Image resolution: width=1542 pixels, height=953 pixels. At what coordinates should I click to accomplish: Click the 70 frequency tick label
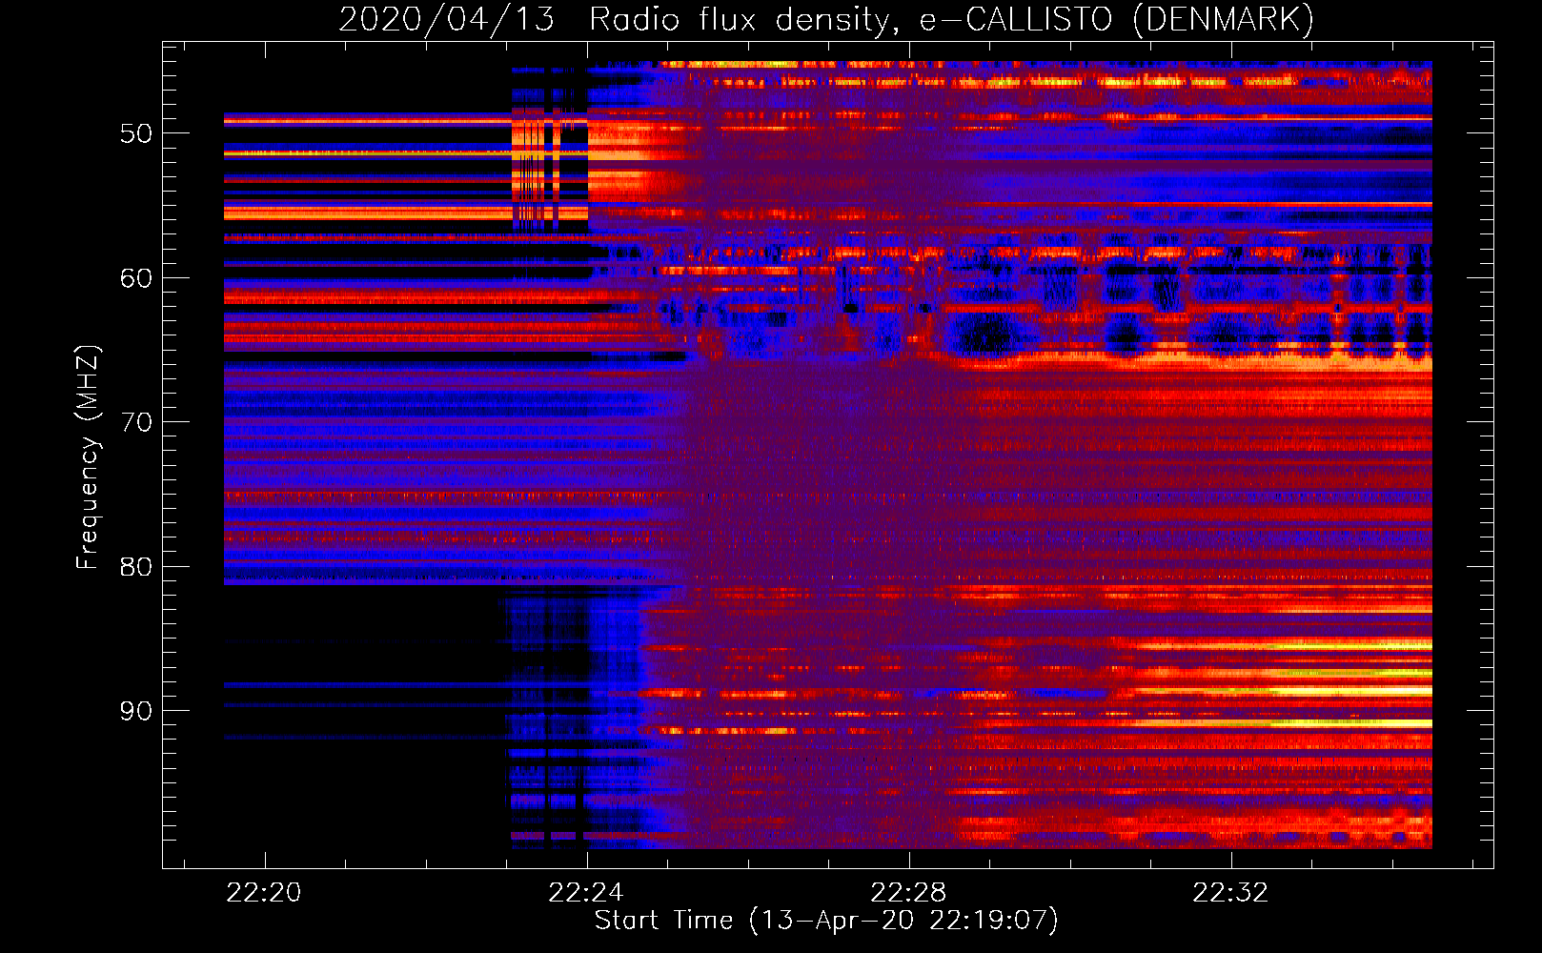click(136, 422)
